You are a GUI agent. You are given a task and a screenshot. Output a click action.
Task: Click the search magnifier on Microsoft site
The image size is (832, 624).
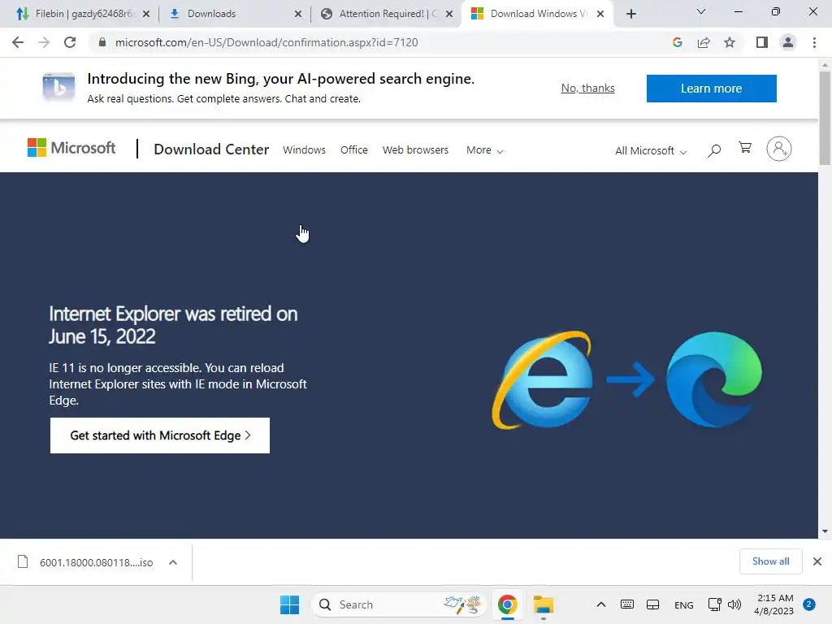[x=714, y=150]
